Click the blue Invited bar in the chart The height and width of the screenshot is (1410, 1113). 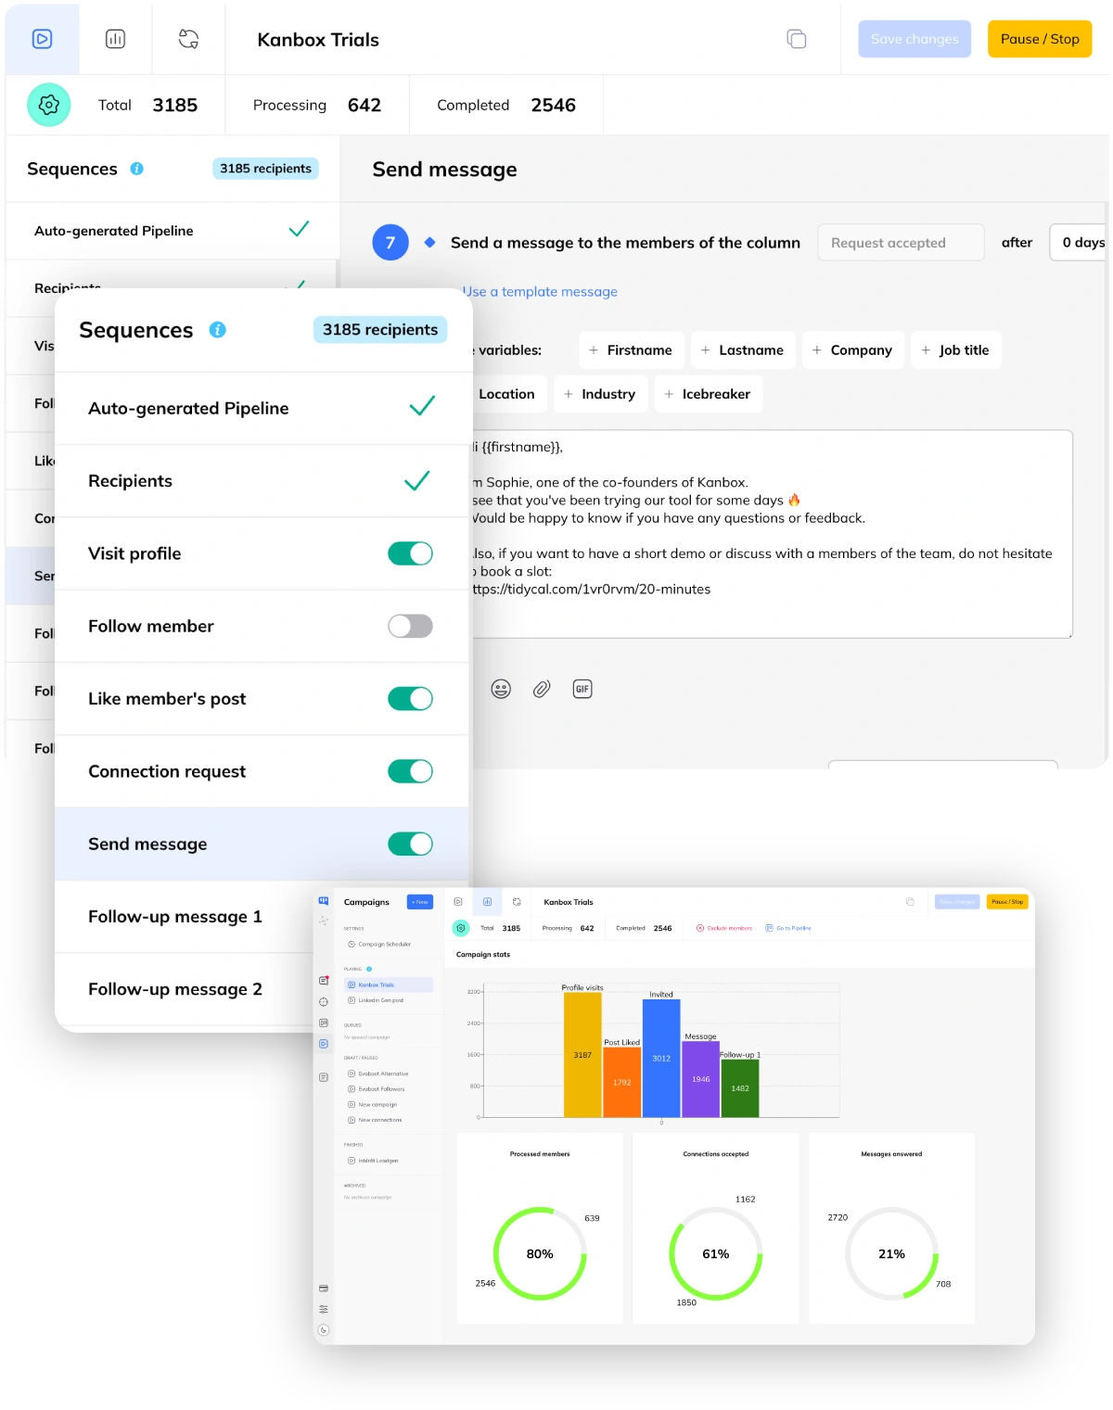[661, 1058]
